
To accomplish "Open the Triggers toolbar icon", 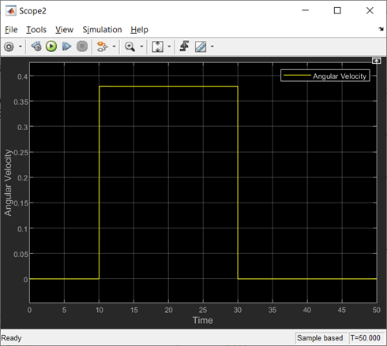I will 185,47.
